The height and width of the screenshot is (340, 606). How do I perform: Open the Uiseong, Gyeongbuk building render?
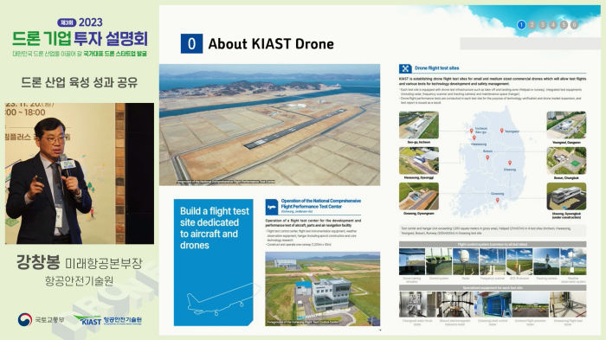point(566,196)
